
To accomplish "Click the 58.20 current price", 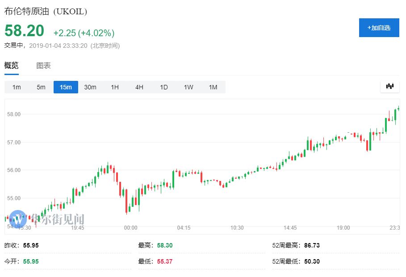I will tap(25, 31).
